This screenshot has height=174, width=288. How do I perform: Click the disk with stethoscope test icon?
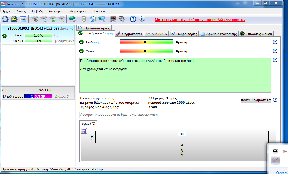coord(34,19)
